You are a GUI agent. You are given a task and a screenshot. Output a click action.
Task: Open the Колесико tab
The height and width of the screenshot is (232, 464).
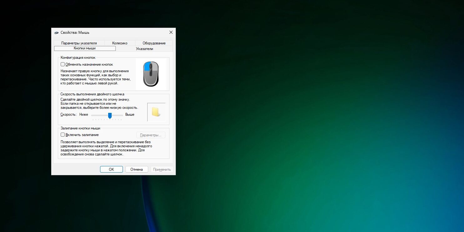click(x=120, y=43)
